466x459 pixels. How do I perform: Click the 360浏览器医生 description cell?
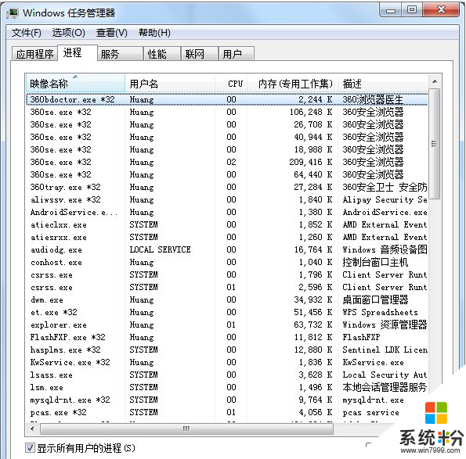click(x=373, y=99)
